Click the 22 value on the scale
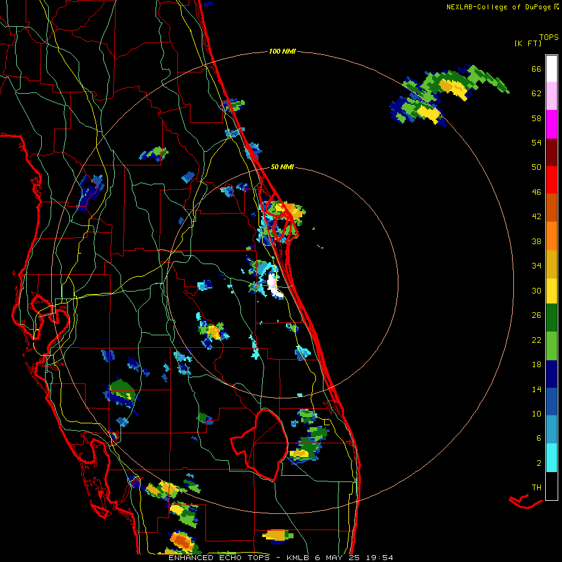562x562 pixels. point(536,340)
